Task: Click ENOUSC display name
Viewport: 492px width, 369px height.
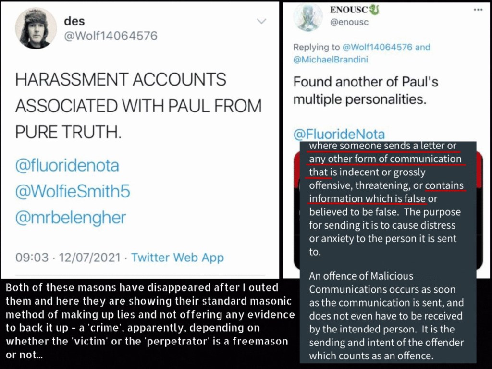Action: (349, 10)
